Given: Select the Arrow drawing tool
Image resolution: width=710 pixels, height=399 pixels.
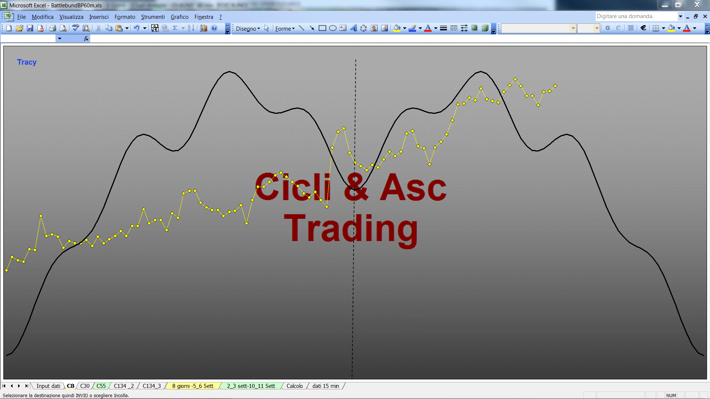Looking at the screenshot, I should 312,28.
